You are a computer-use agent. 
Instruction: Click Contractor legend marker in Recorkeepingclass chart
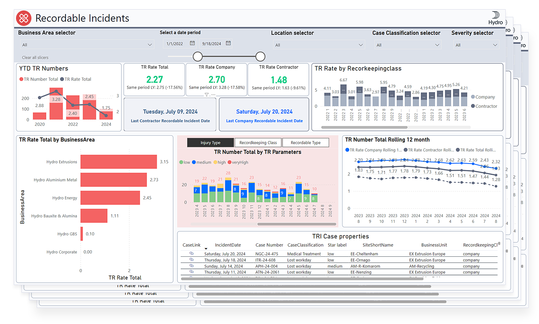[x=473, y=106]
